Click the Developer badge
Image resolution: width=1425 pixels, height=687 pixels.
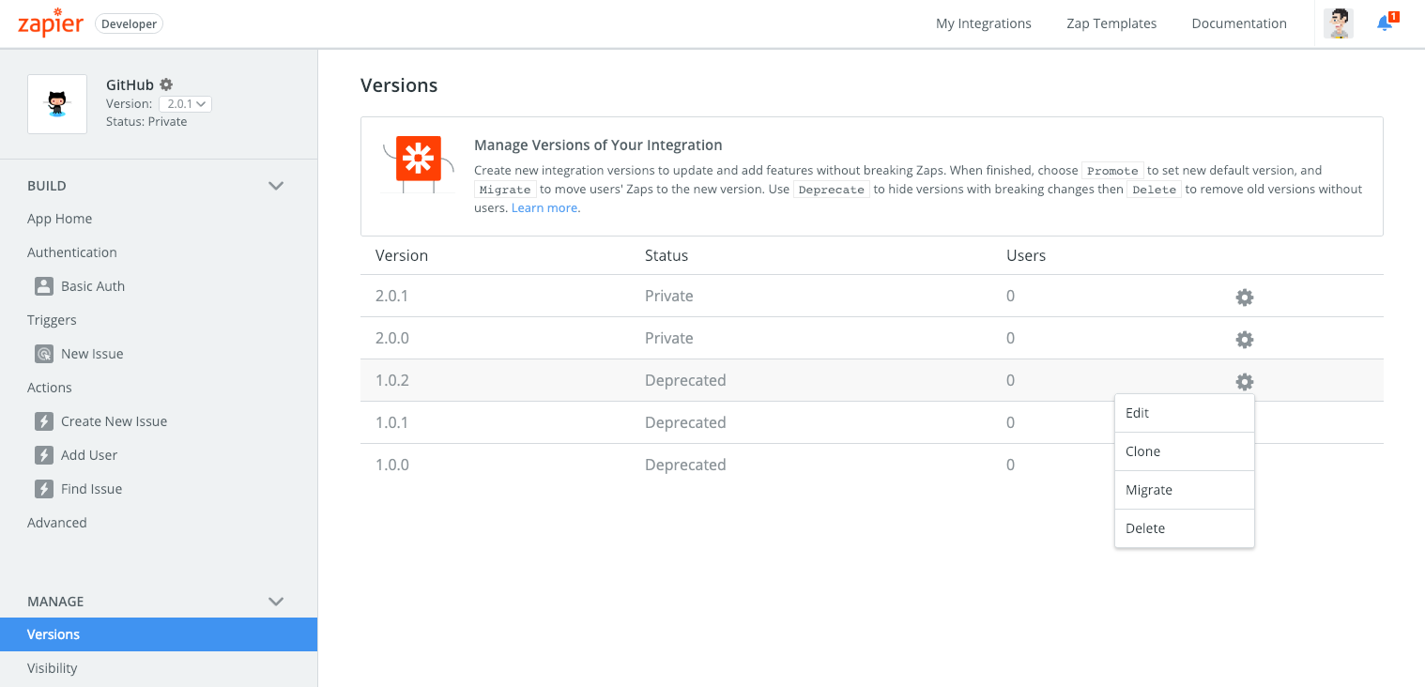(130, 24)
